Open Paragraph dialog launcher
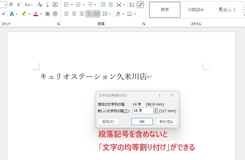 pyautogui.click(x=144, y=24)
